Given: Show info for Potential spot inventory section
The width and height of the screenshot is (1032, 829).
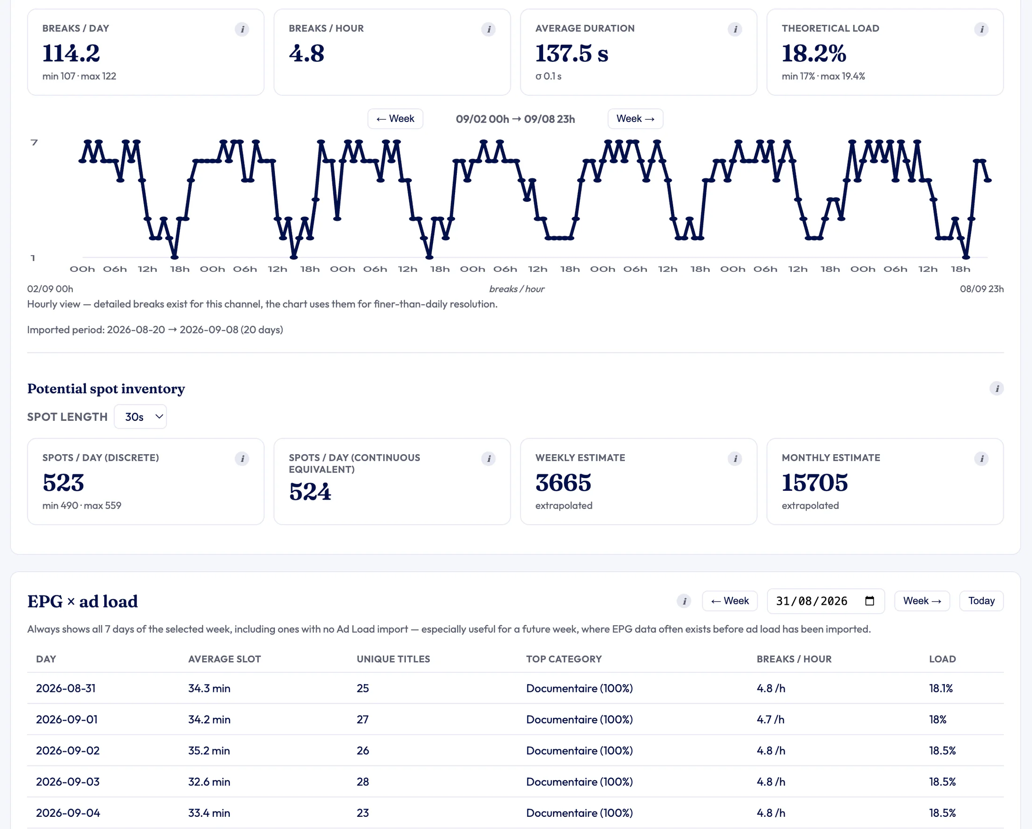Looking at the screenshot, I should [x=996, y=388].
